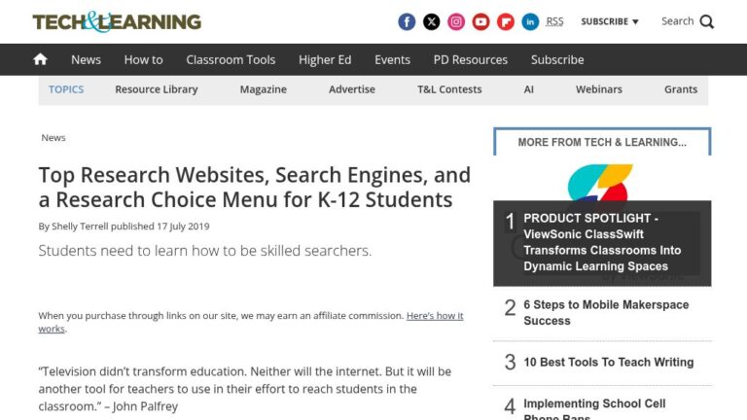Open the YouTube channel icon
747x420 pixels.
(x=480, y=22)
